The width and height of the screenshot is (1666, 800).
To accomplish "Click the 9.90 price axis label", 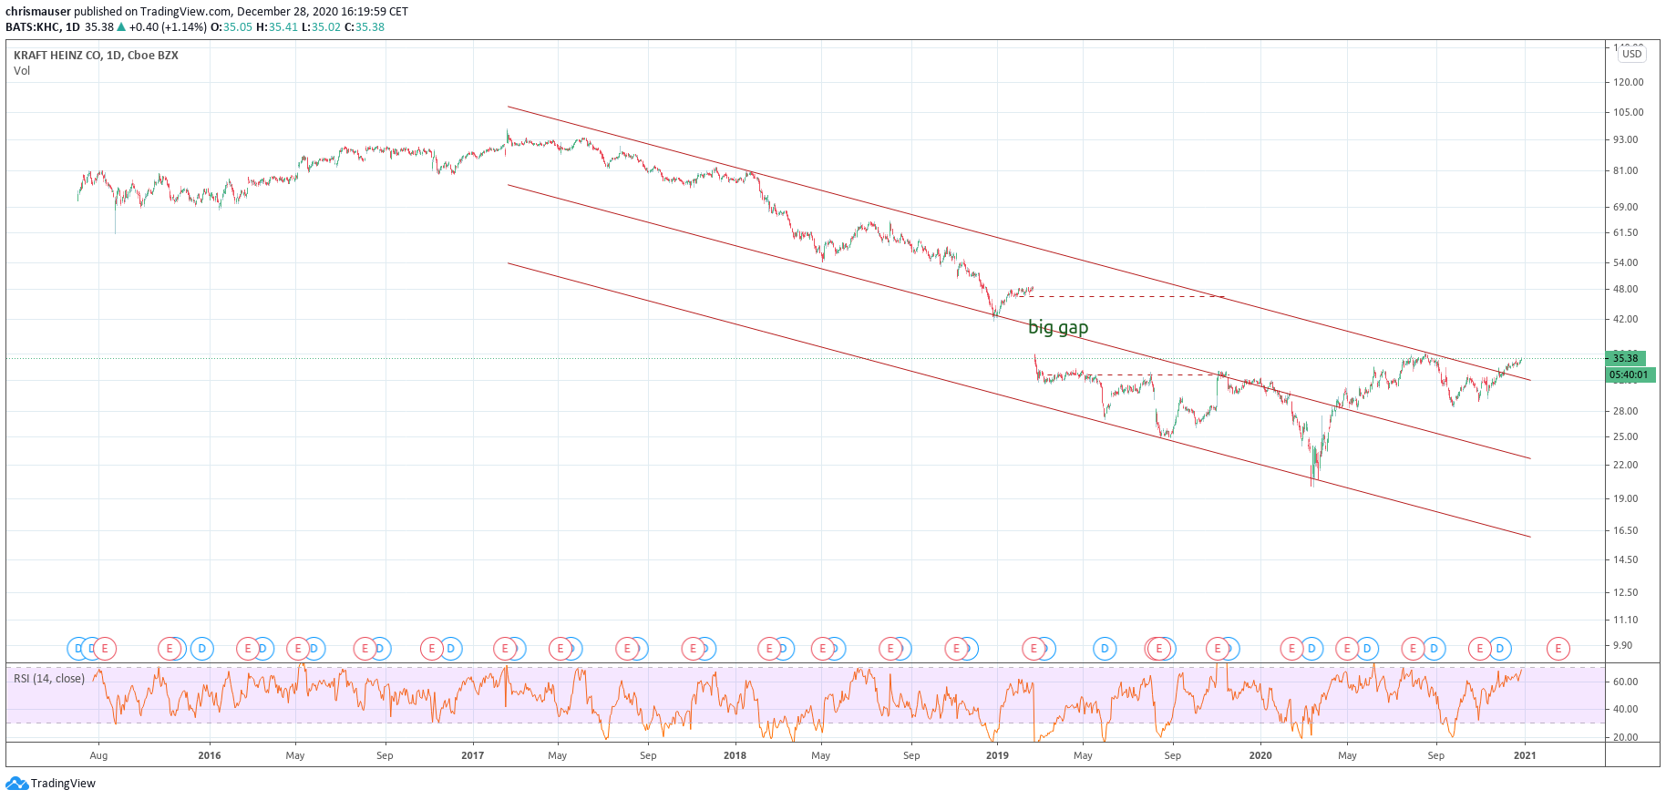I will [x=1623, y=645].
